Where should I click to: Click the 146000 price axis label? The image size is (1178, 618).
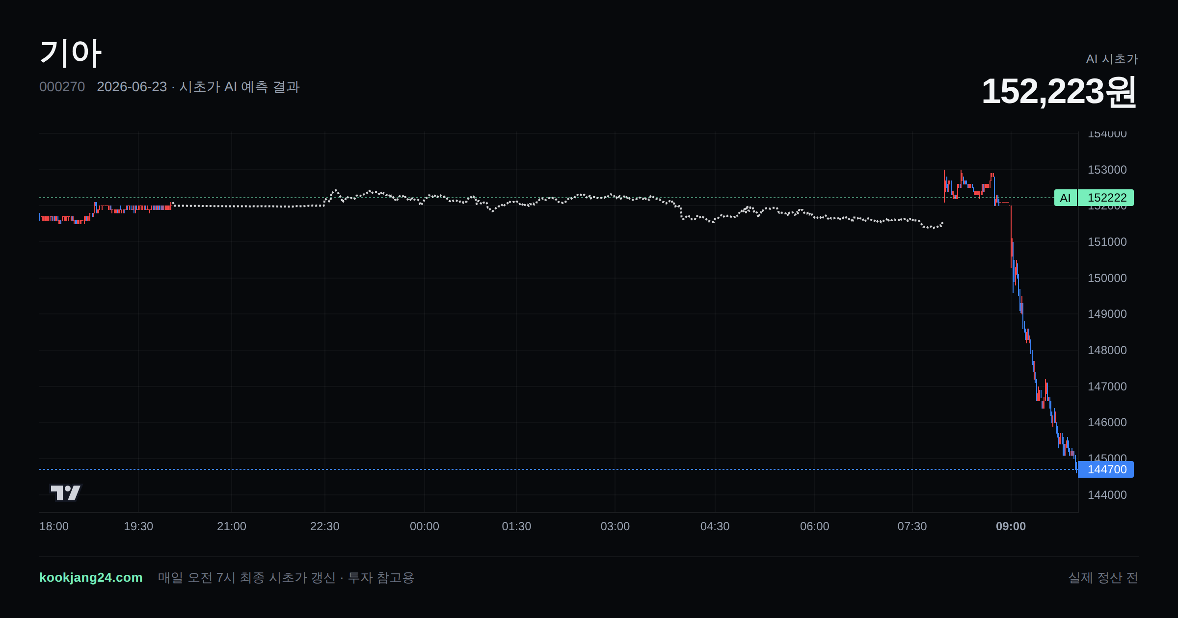pyautogui.click(x=1107, y=422)
